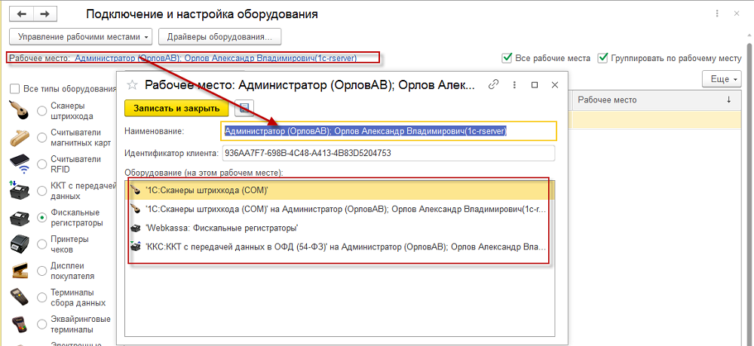Select the 'Фискальные регистраторы' radio button
Viewport: 754px width, 346px height.
click(41, 218)
